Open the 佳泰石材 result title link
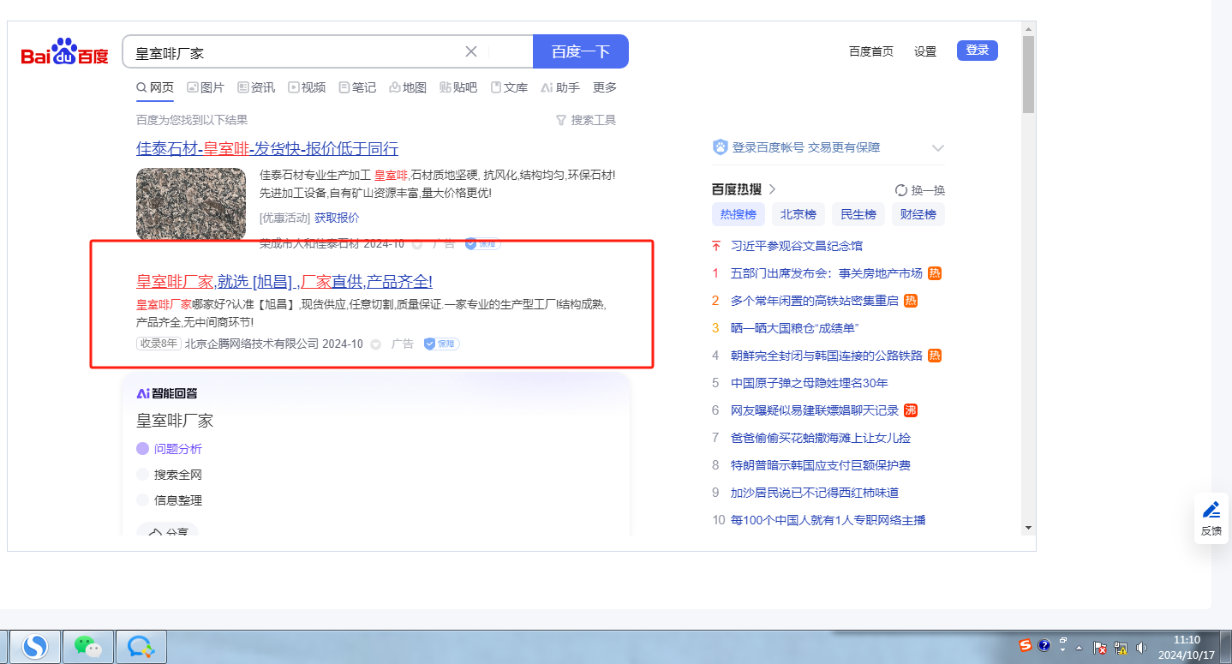 tap(267, 148)
